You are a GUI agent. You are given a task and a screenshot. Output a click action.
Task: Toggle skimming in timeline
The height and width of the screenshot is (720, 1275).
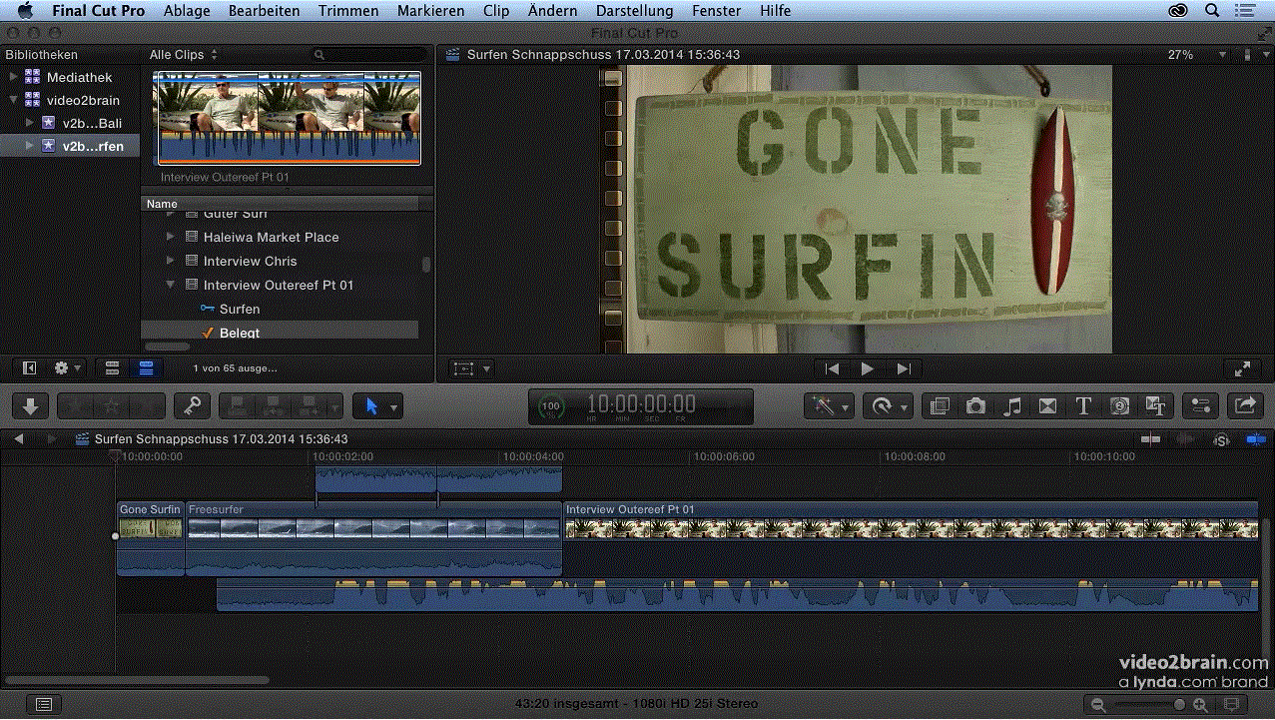tap(1150, 439)
